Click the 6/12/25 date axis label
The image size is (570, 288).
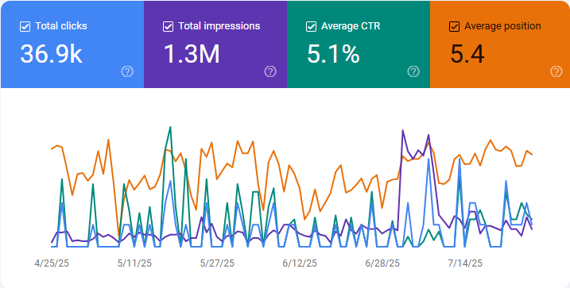click(300, 263)
